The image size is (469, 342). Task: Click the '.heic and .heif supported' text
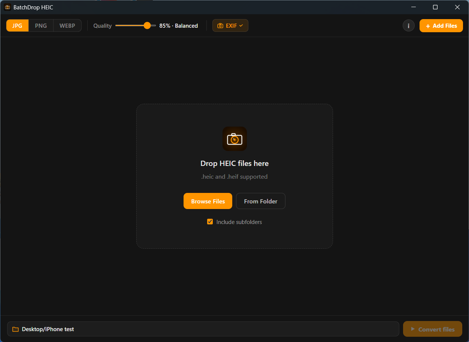[x=234, y=176]
